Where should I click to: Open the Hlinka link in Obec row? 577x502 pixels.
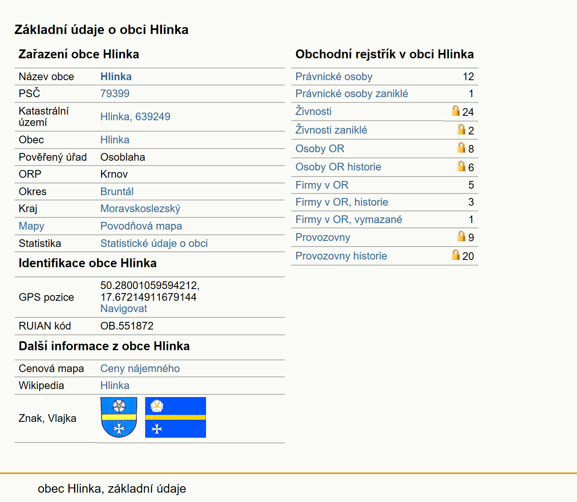[x=115, y=140]
